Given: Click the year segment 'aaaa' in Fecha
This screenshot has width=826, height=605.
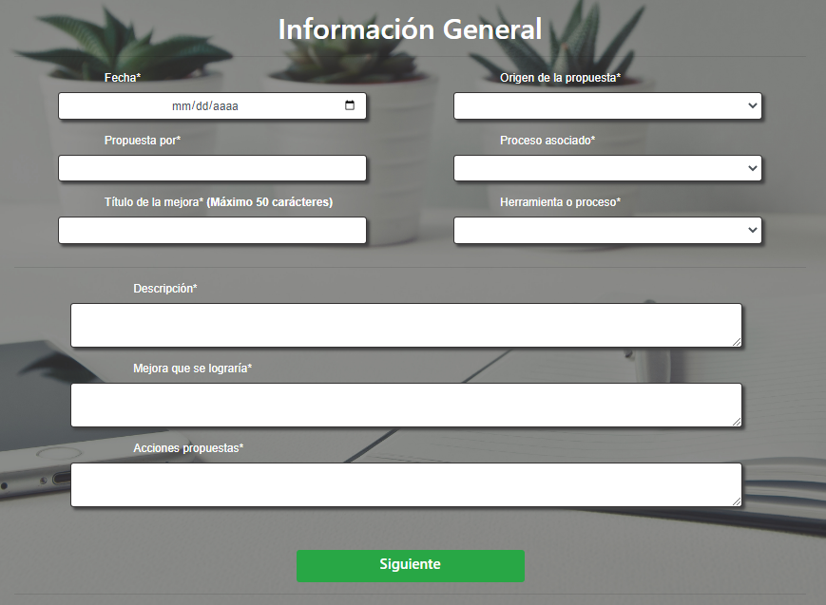Looking at the screenshot, I should click(x=225, y=106).
